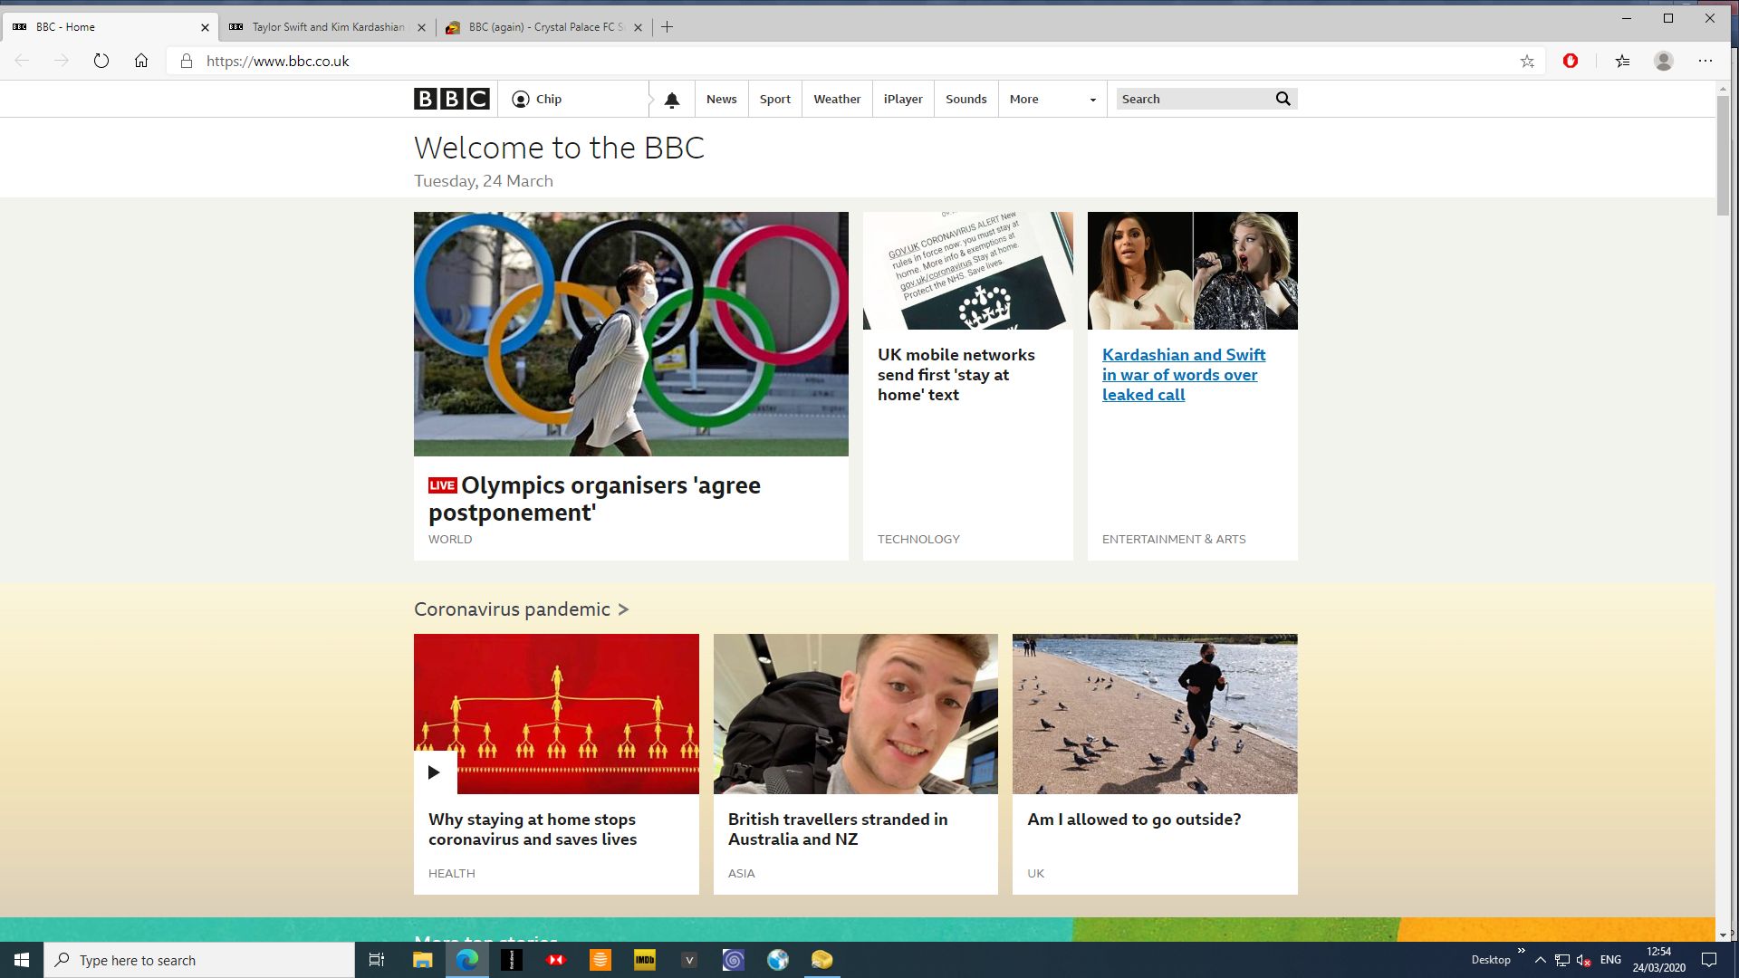Show hidden system tray icons
1739x978 pixels.
(x=1540, y=960)
